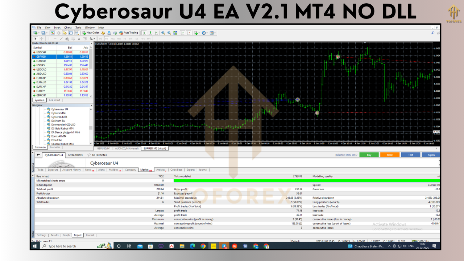Open the Chart Shift toggle icon

188,33
